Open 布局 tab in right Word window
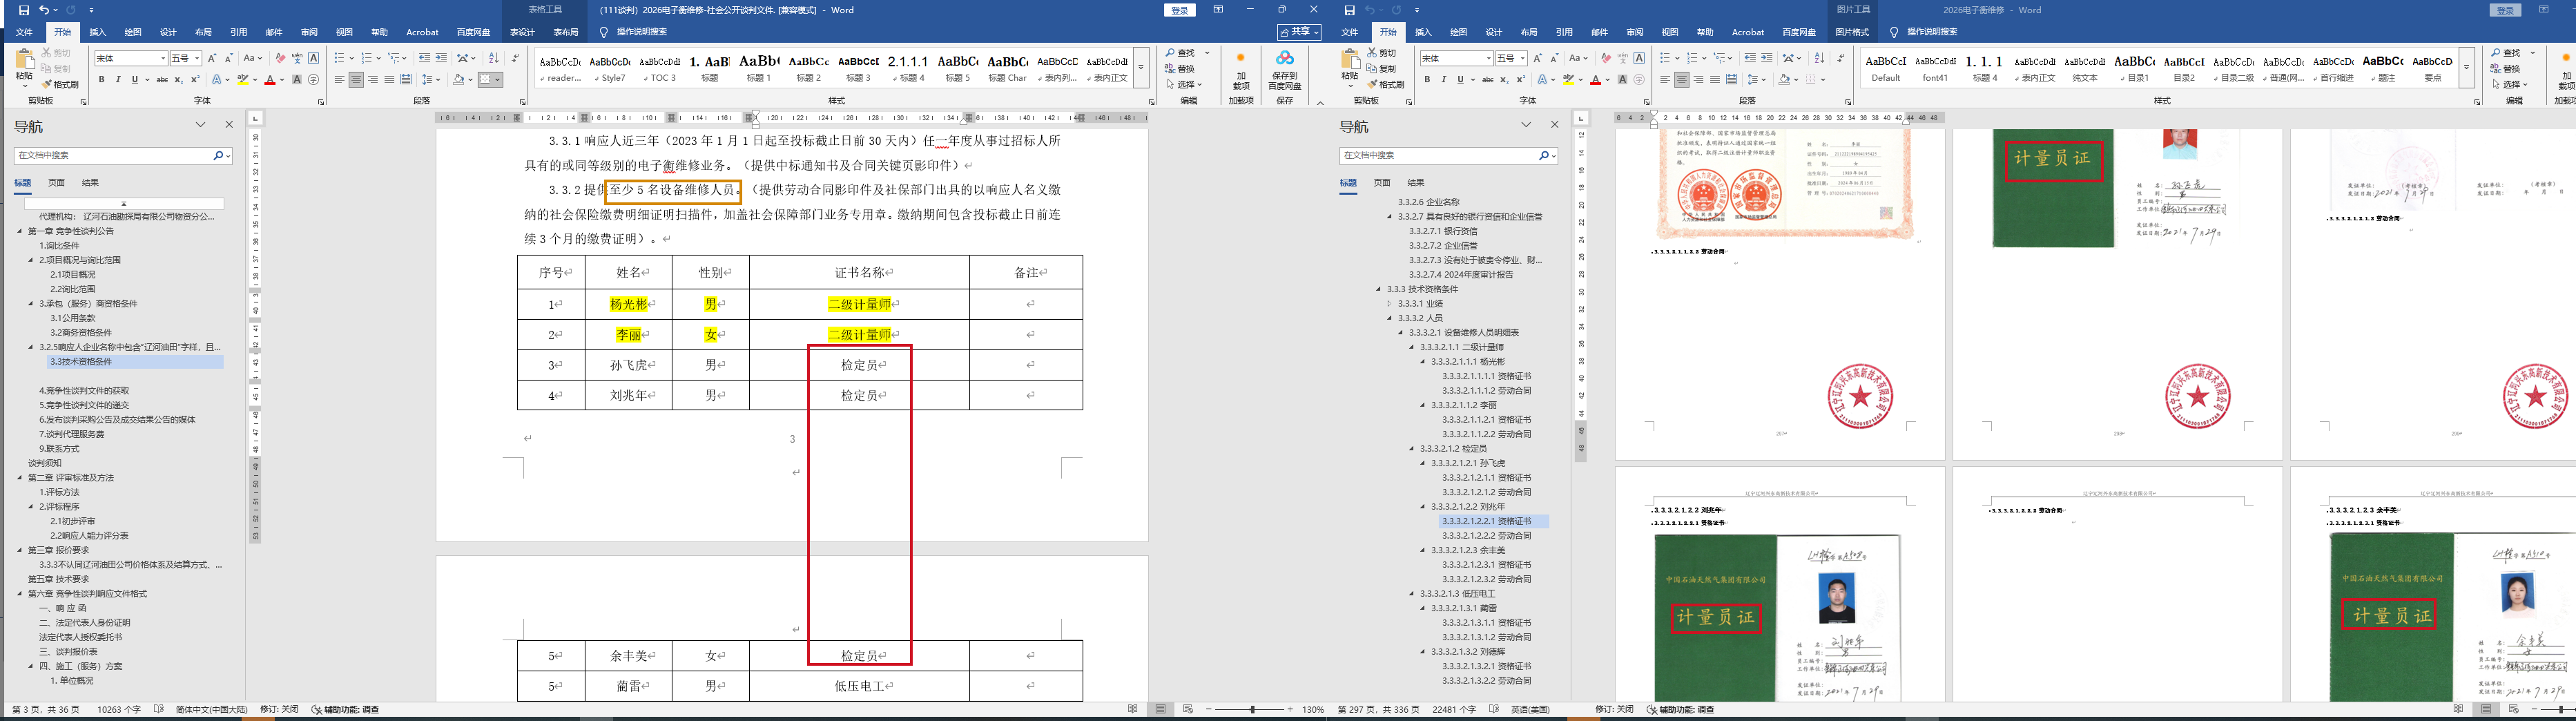The width and height of the screenshot is (2576, 721). [x=1528, y=32]
